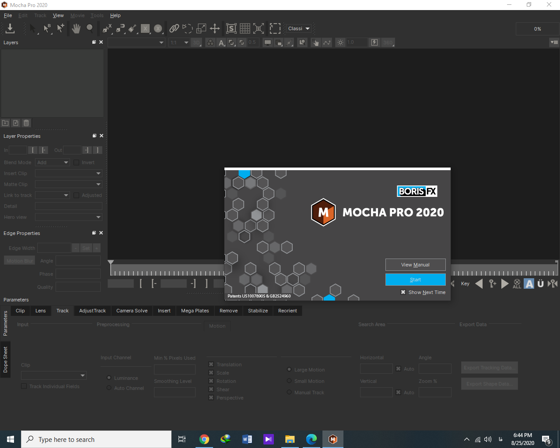Select the Scale tool icon
The width and height of the screenshot is (560, 448).
pos(201,28)
